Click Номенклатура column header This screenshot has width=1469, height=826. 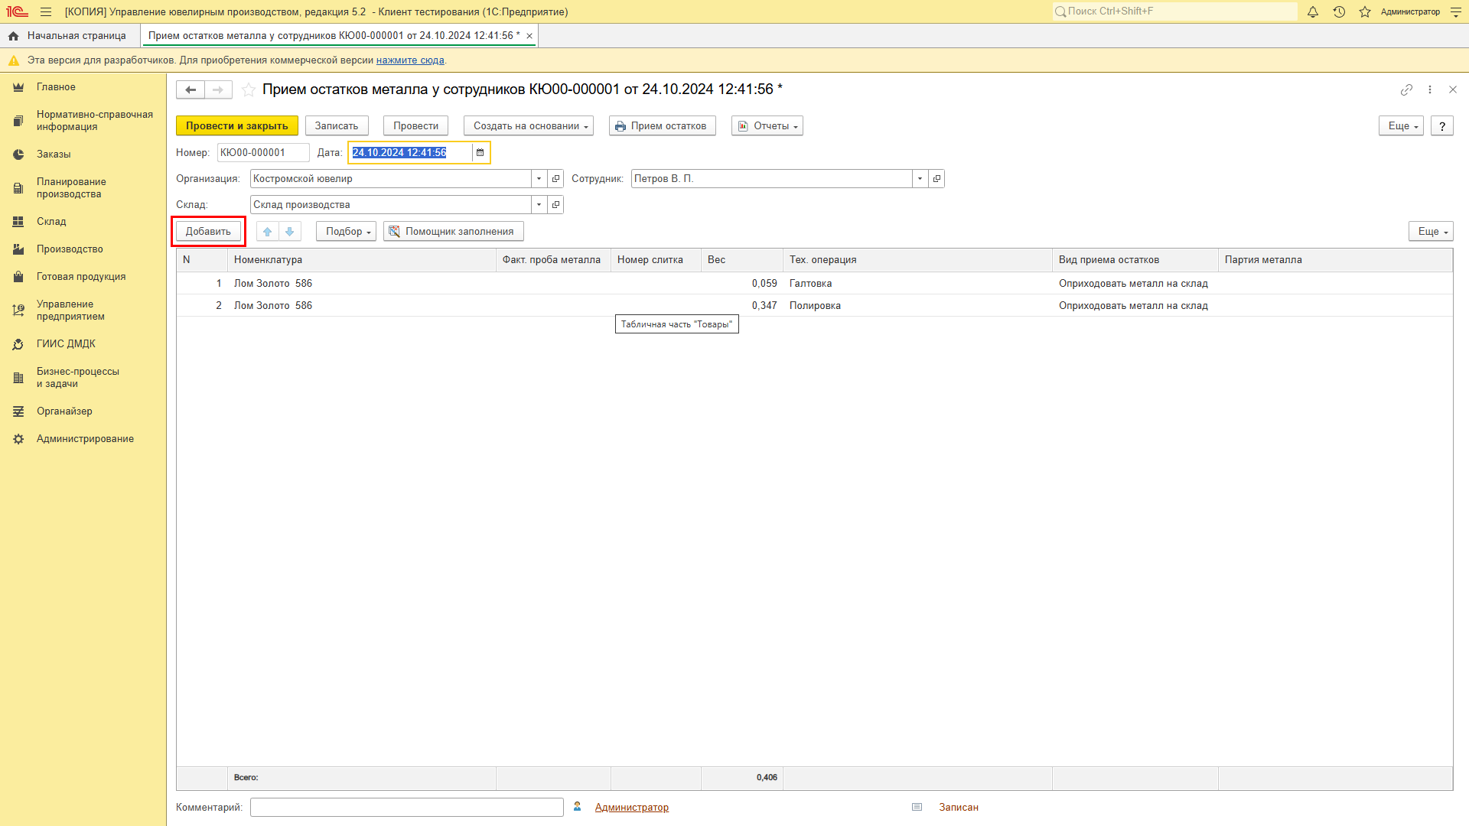pyautogui.click(x=362, y=260)
